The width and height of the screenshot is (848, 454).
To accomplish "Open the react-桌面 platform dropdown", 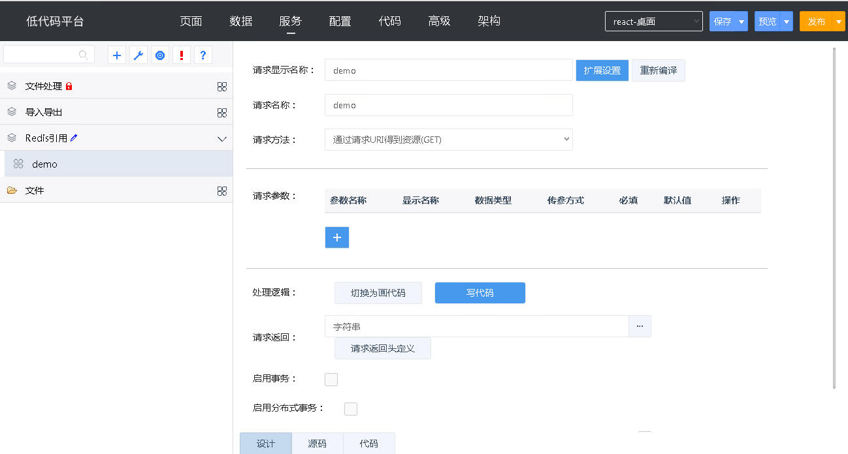I will point(654,22).
